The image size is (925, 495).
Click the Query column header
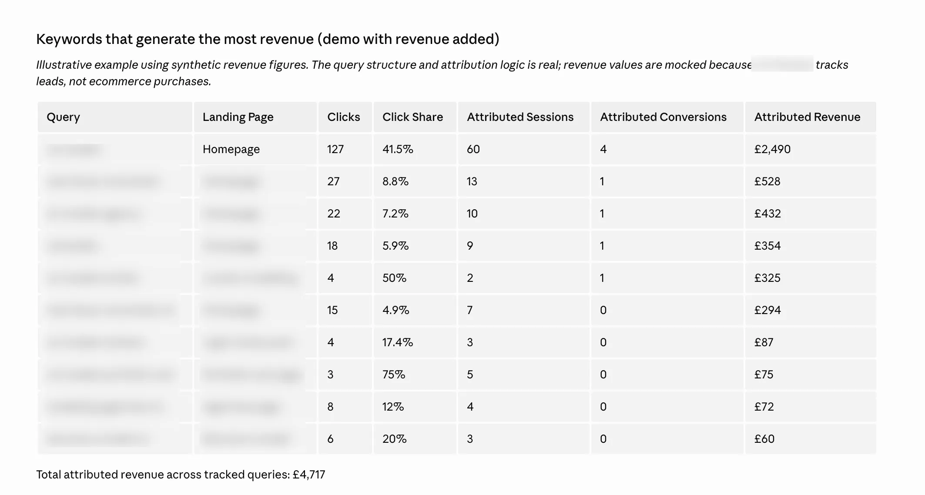[64, 117]
